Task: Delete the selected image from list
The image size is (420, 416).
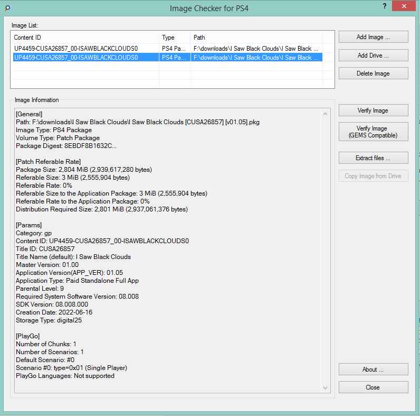Action: pyautogui.click(x=374, y=73)
